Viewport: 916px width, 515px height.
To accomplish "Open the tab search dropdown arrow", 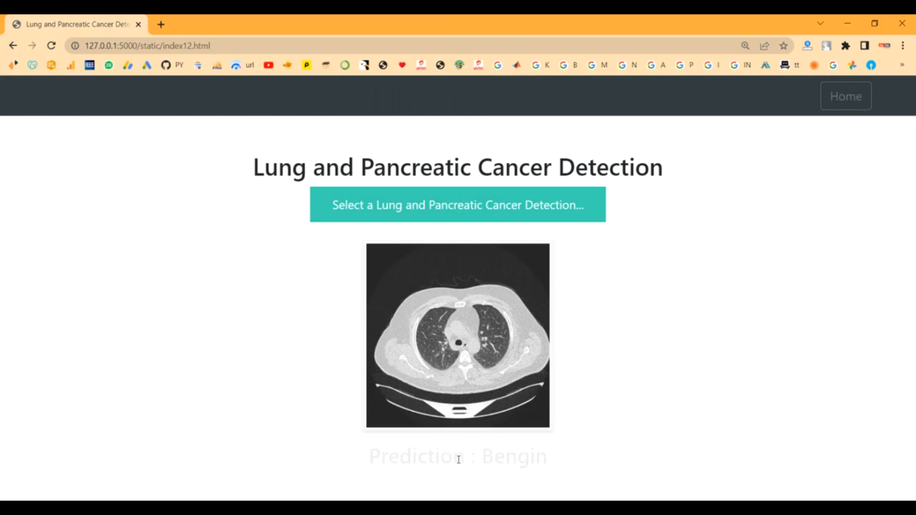I will point(820,24).
